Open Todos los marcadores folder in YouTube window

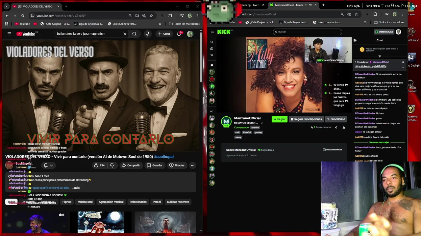pos(184,24)
